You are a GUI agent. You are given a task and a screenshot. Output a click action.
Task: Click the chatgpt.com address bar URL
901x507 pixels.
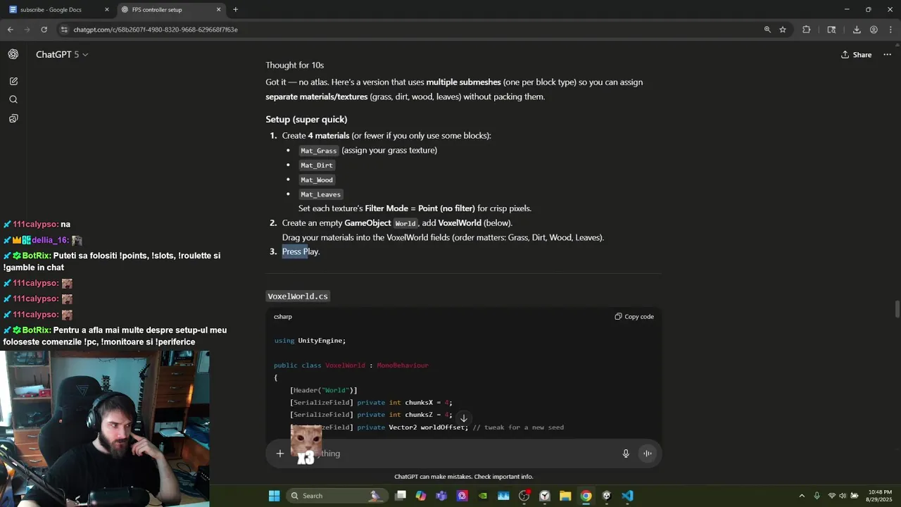click(x=156, y=30)
